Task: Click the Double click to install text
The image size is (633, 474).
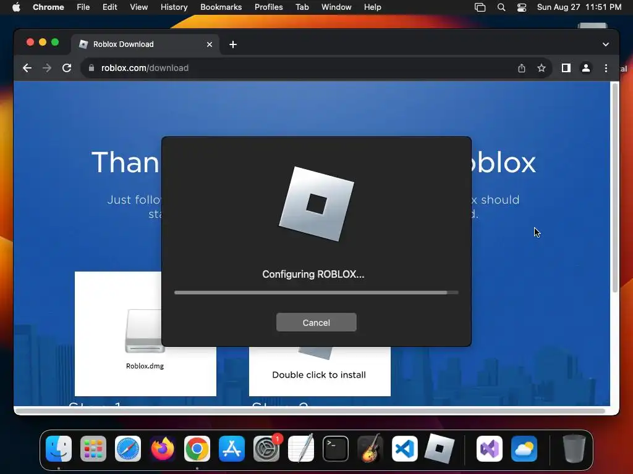Action: [319, 375]
